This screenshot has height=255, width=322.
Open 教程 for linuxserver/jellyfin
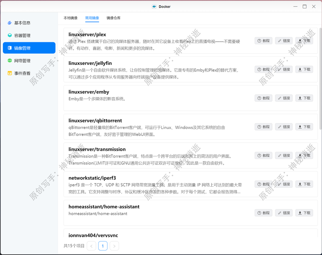[x=264, y=69]
